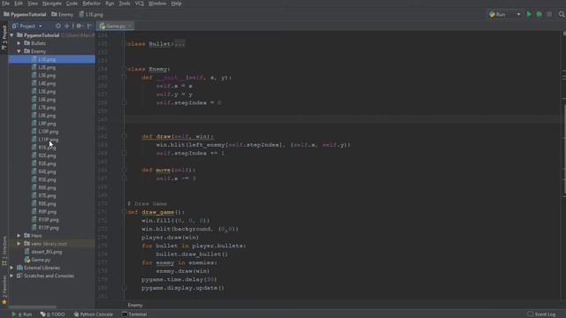The image size is (566, 318).
Task: Place cursor on empty line 140
Action: (343, 119)
